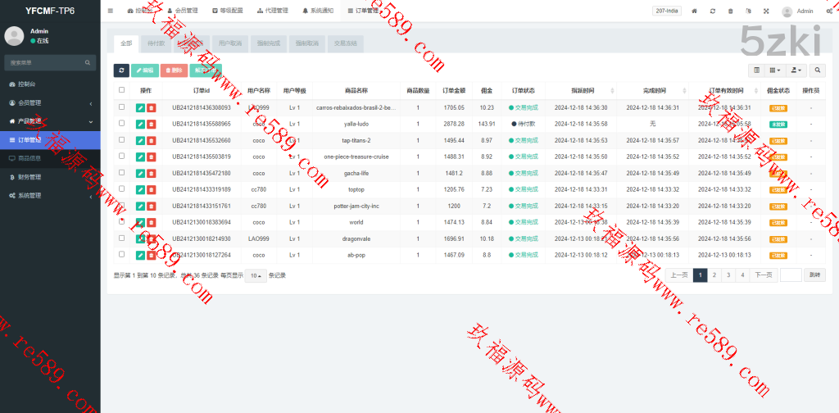Expand 会员管理 in the sidebar

(x=49, y=102)
